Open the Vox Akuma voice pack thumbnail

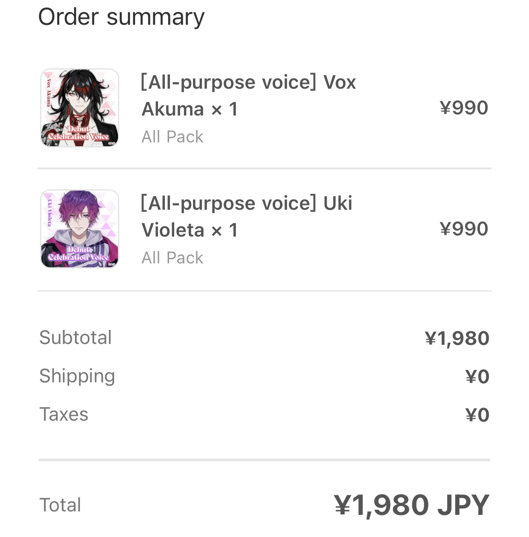click(x=80, y=108)
